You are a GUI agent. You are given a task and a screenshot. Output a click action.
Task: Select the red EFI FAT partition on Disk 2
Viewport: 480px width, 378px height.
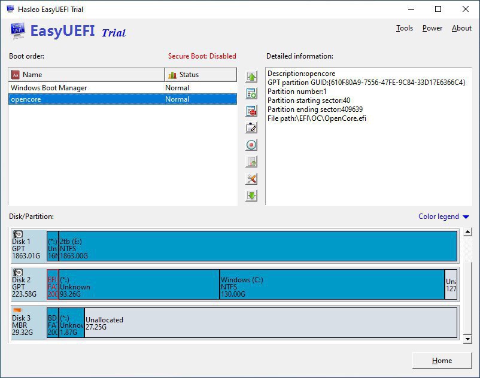[53, 284]
